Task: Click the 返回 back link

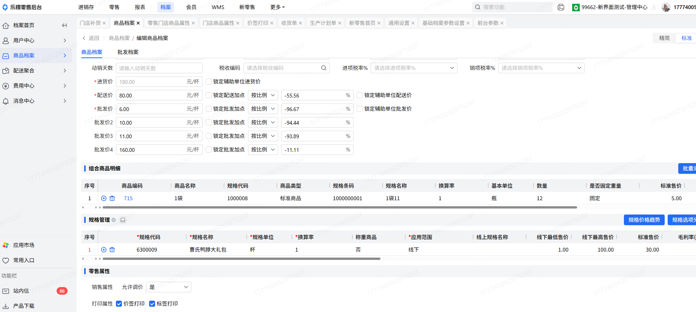Action: [91, 38]
